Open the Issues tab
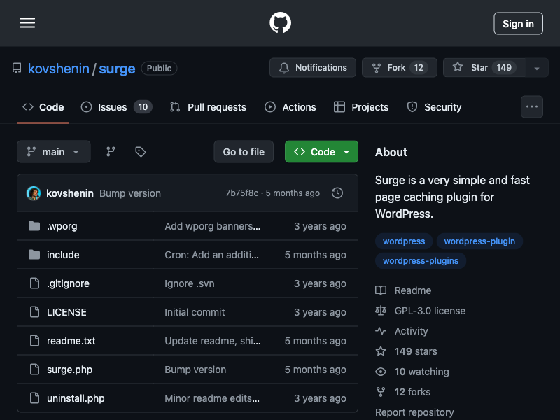This screenshot has width=560, height=420. [116, 107]
